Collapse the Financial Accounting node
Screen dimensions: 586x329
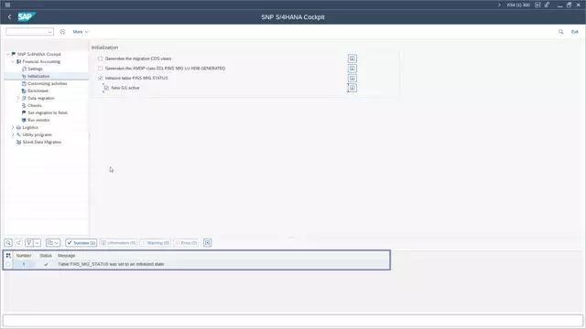tap(13, 61)
